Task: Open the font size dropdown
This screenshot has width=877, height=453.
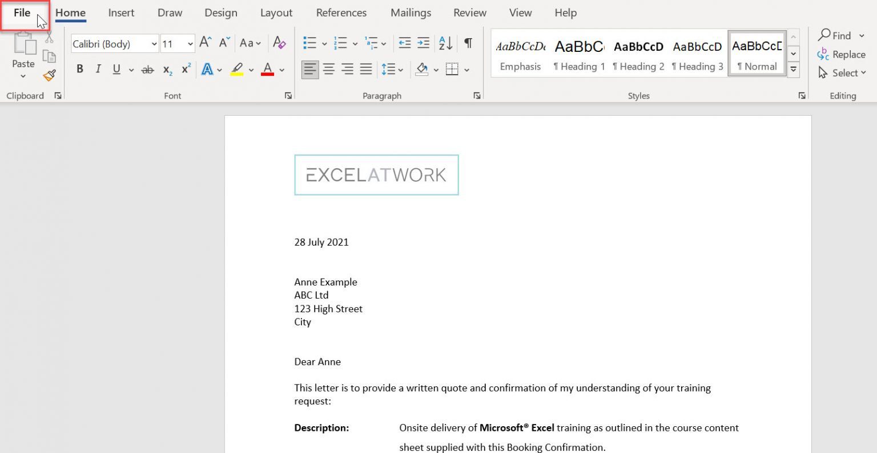Action: 190,44
